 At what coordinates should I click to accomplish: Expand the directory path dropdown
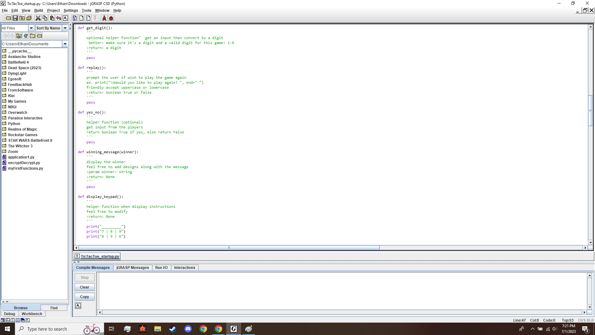pos(65,44)
